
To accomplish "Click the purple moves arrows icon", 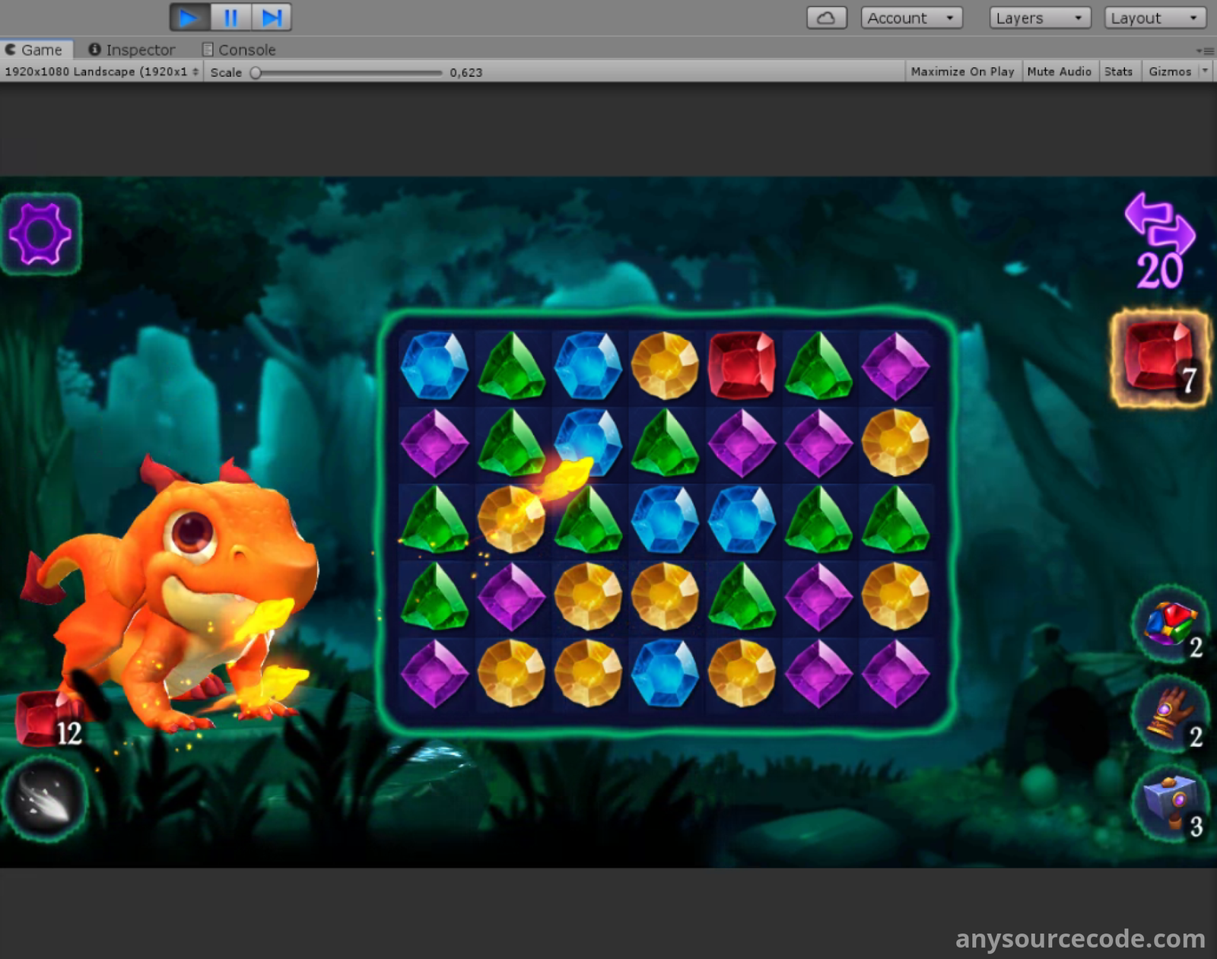I will tap(1159, 223).
